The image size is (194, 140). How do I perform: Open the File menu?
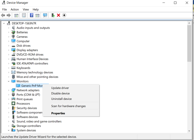pos(4,9)
